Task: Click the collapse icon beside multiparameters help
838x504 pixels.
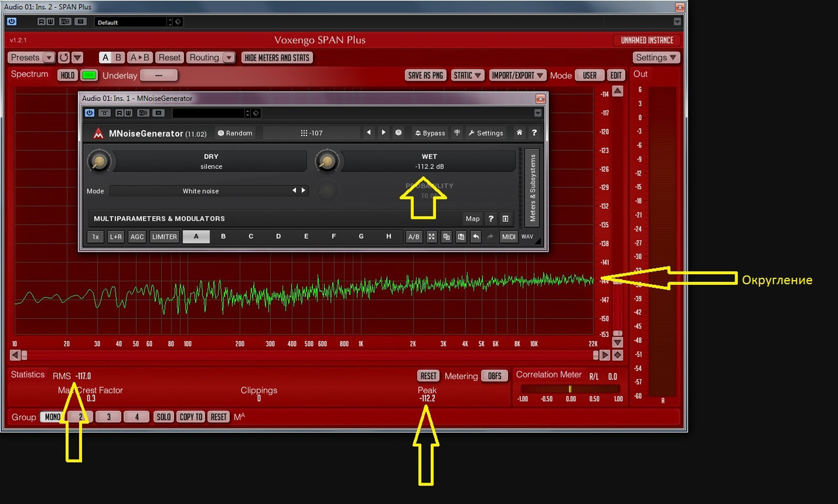Action: pyautogui.click(x=505, y=219)
